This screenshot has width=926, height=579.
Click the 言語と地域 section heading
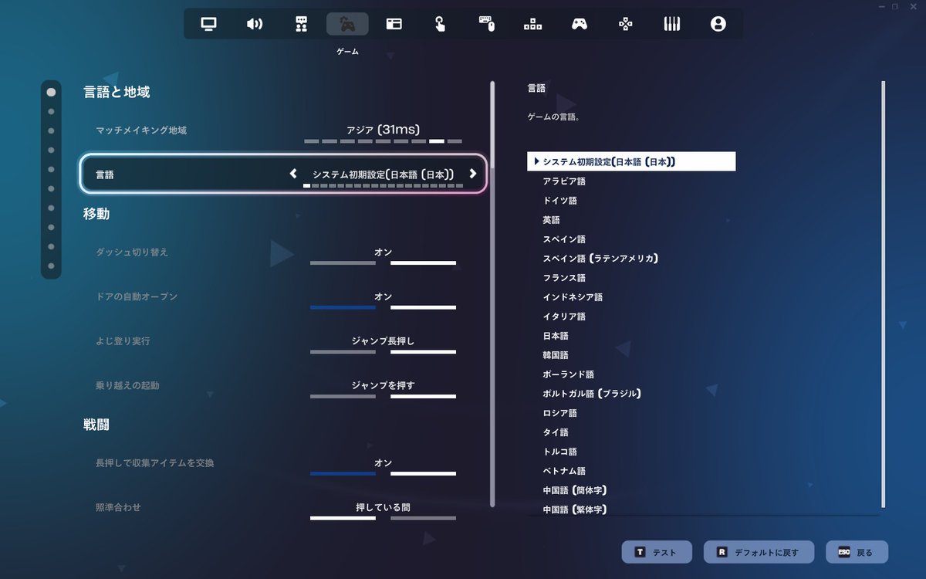(117, 92)
